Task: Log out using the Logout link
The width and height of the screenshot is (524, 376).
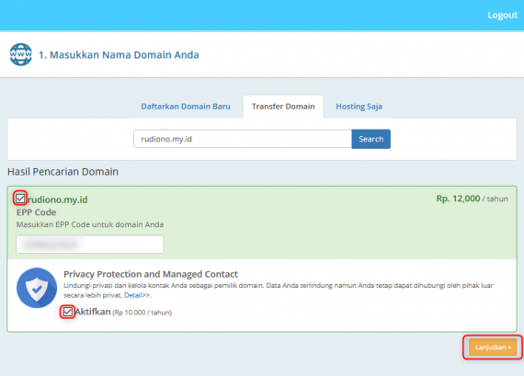Action: point(502,15)
